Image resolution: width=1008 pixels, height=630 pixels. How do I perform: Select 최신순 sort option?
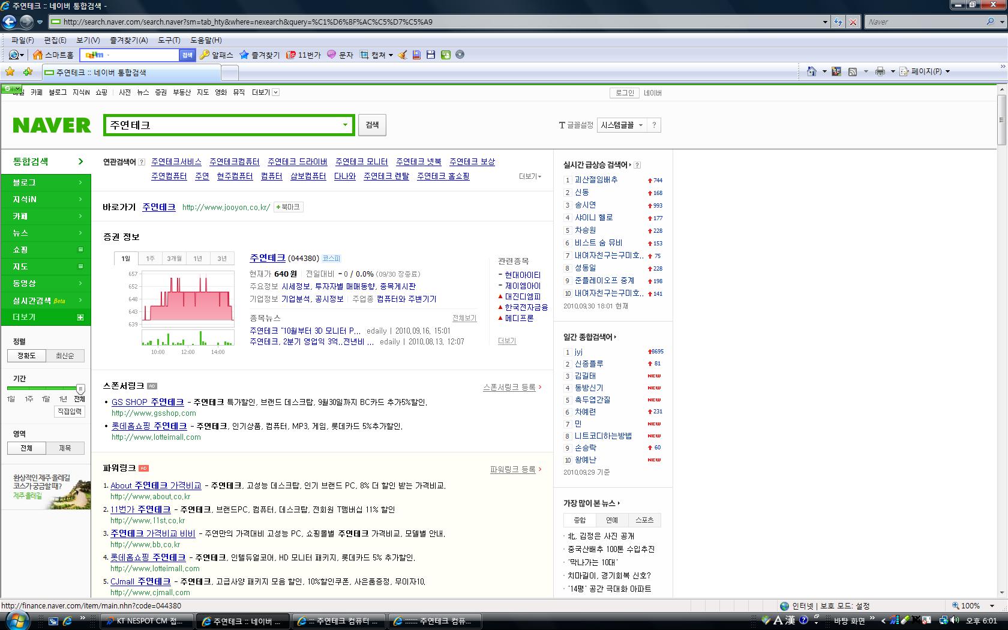tap(65, 356)
